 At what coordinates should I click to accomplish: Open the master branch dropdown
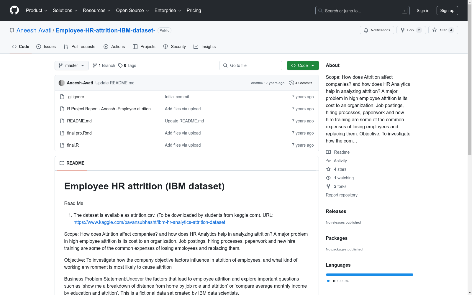72,65
